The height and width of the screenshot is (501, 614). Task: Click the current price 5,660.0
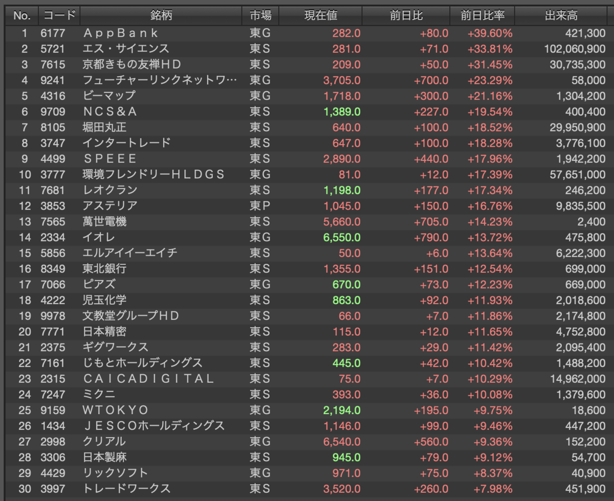click(x=342, y=221)
